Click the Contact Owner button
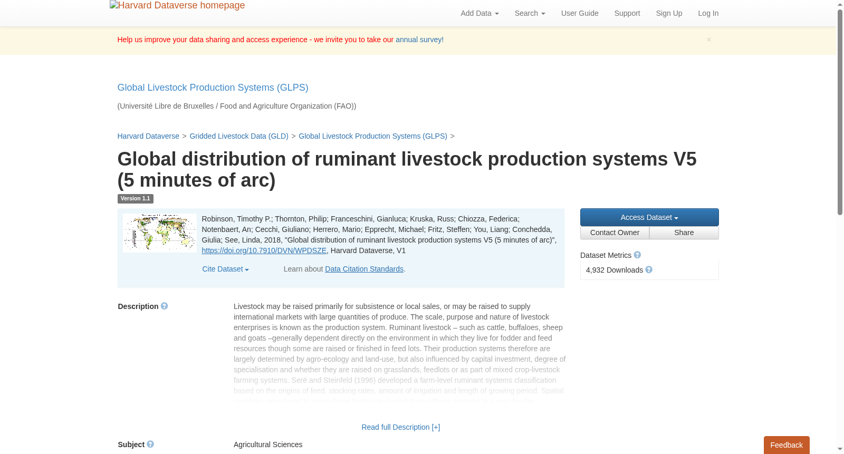The image size is (844, 454). click(x=615, y=233)
